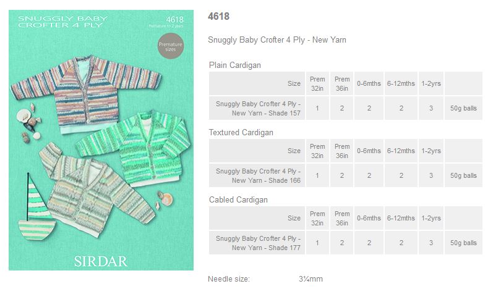The width and height of the screenshot is (493, 289).
Task: Click the value 1 in the Shade 177 row
Action: tap(317, 243)
